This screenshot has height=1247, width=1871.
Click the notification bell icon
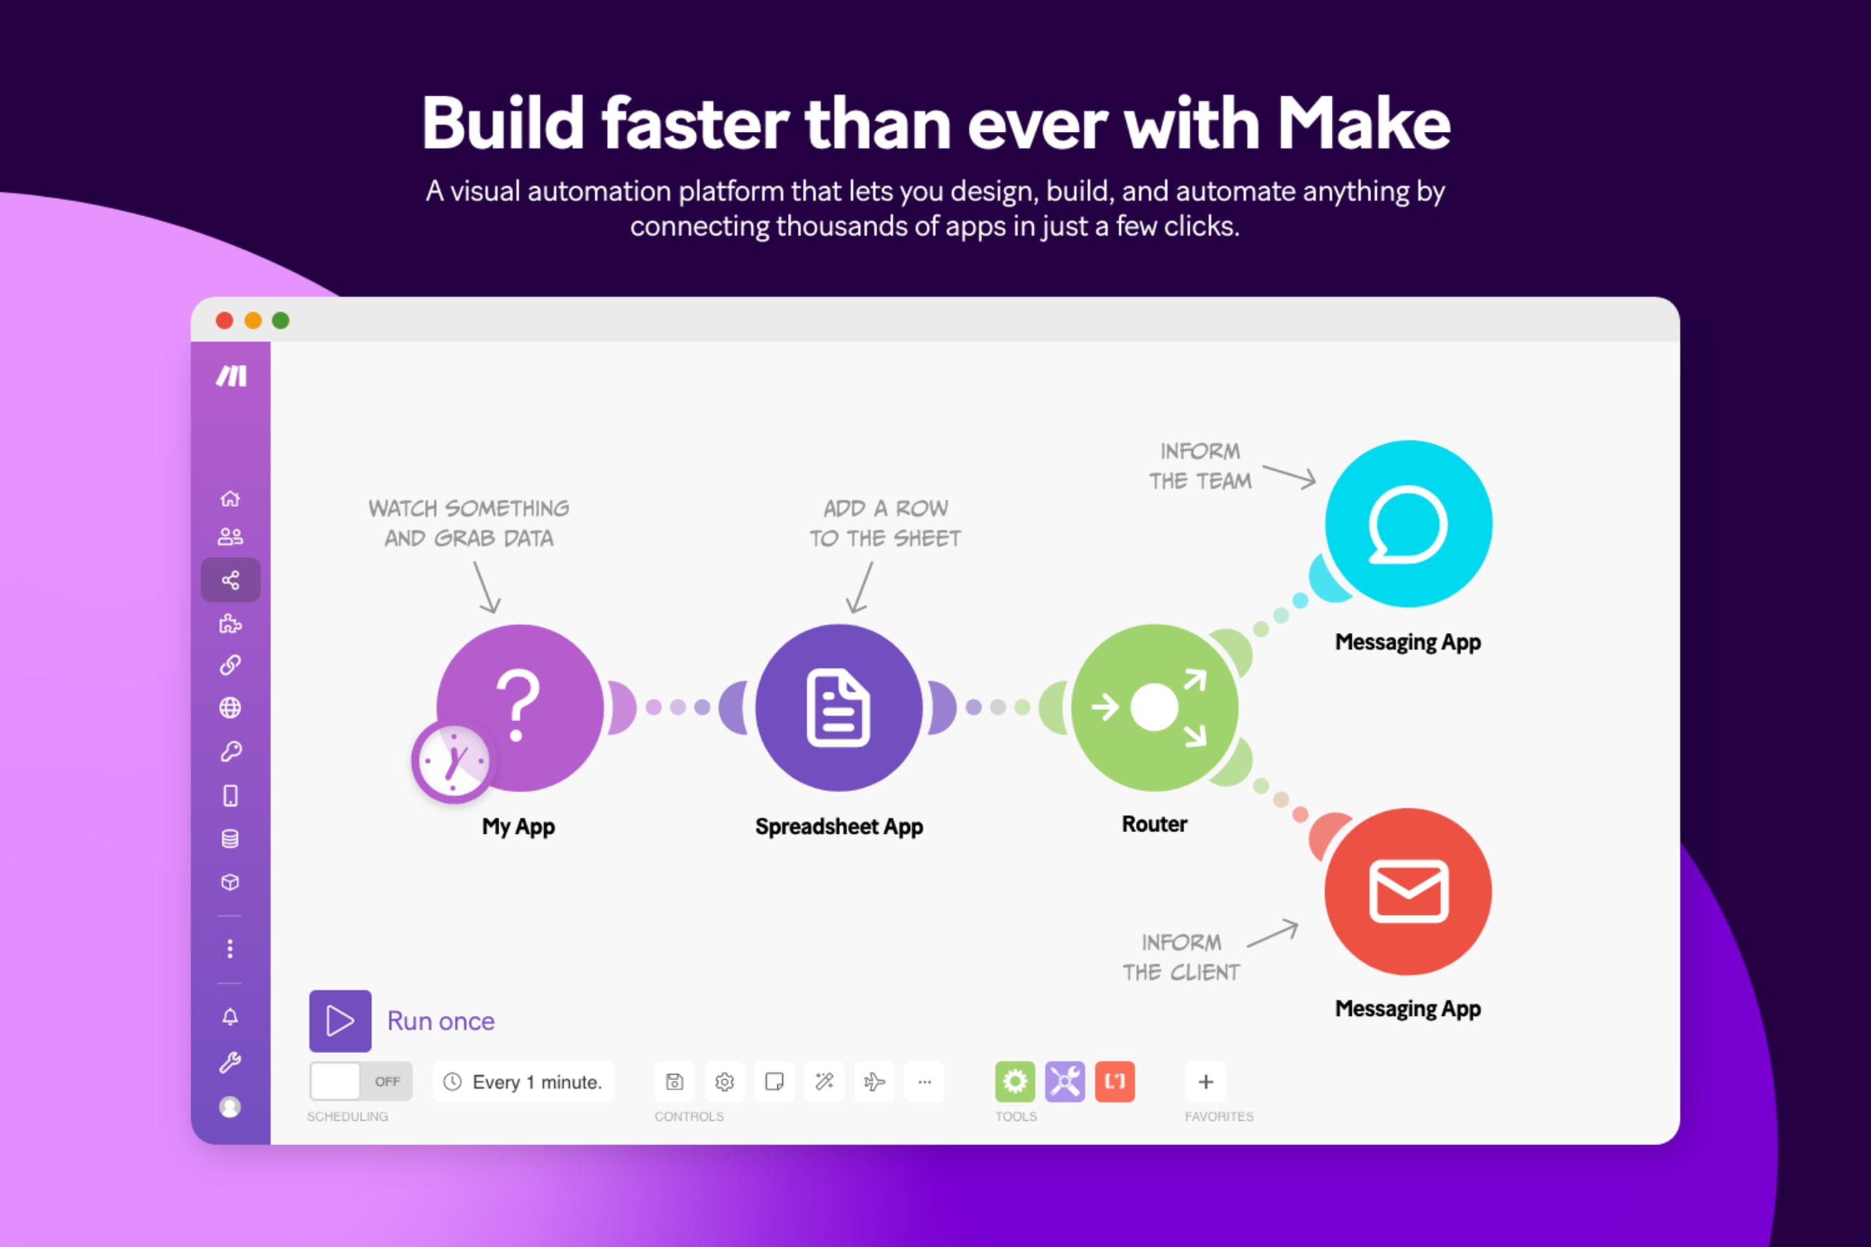[x=231, y=1017]
